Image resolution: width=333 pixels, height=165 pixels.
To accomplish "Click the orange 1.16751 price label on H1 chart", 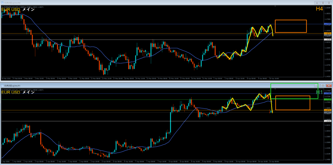I will [327, 110].
